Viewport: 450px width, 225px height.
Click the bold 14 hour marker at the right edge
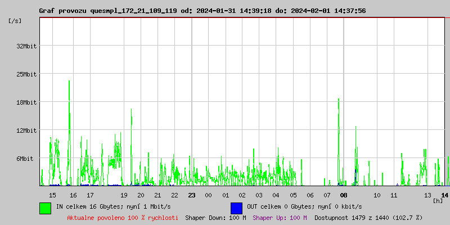(444, 195)
